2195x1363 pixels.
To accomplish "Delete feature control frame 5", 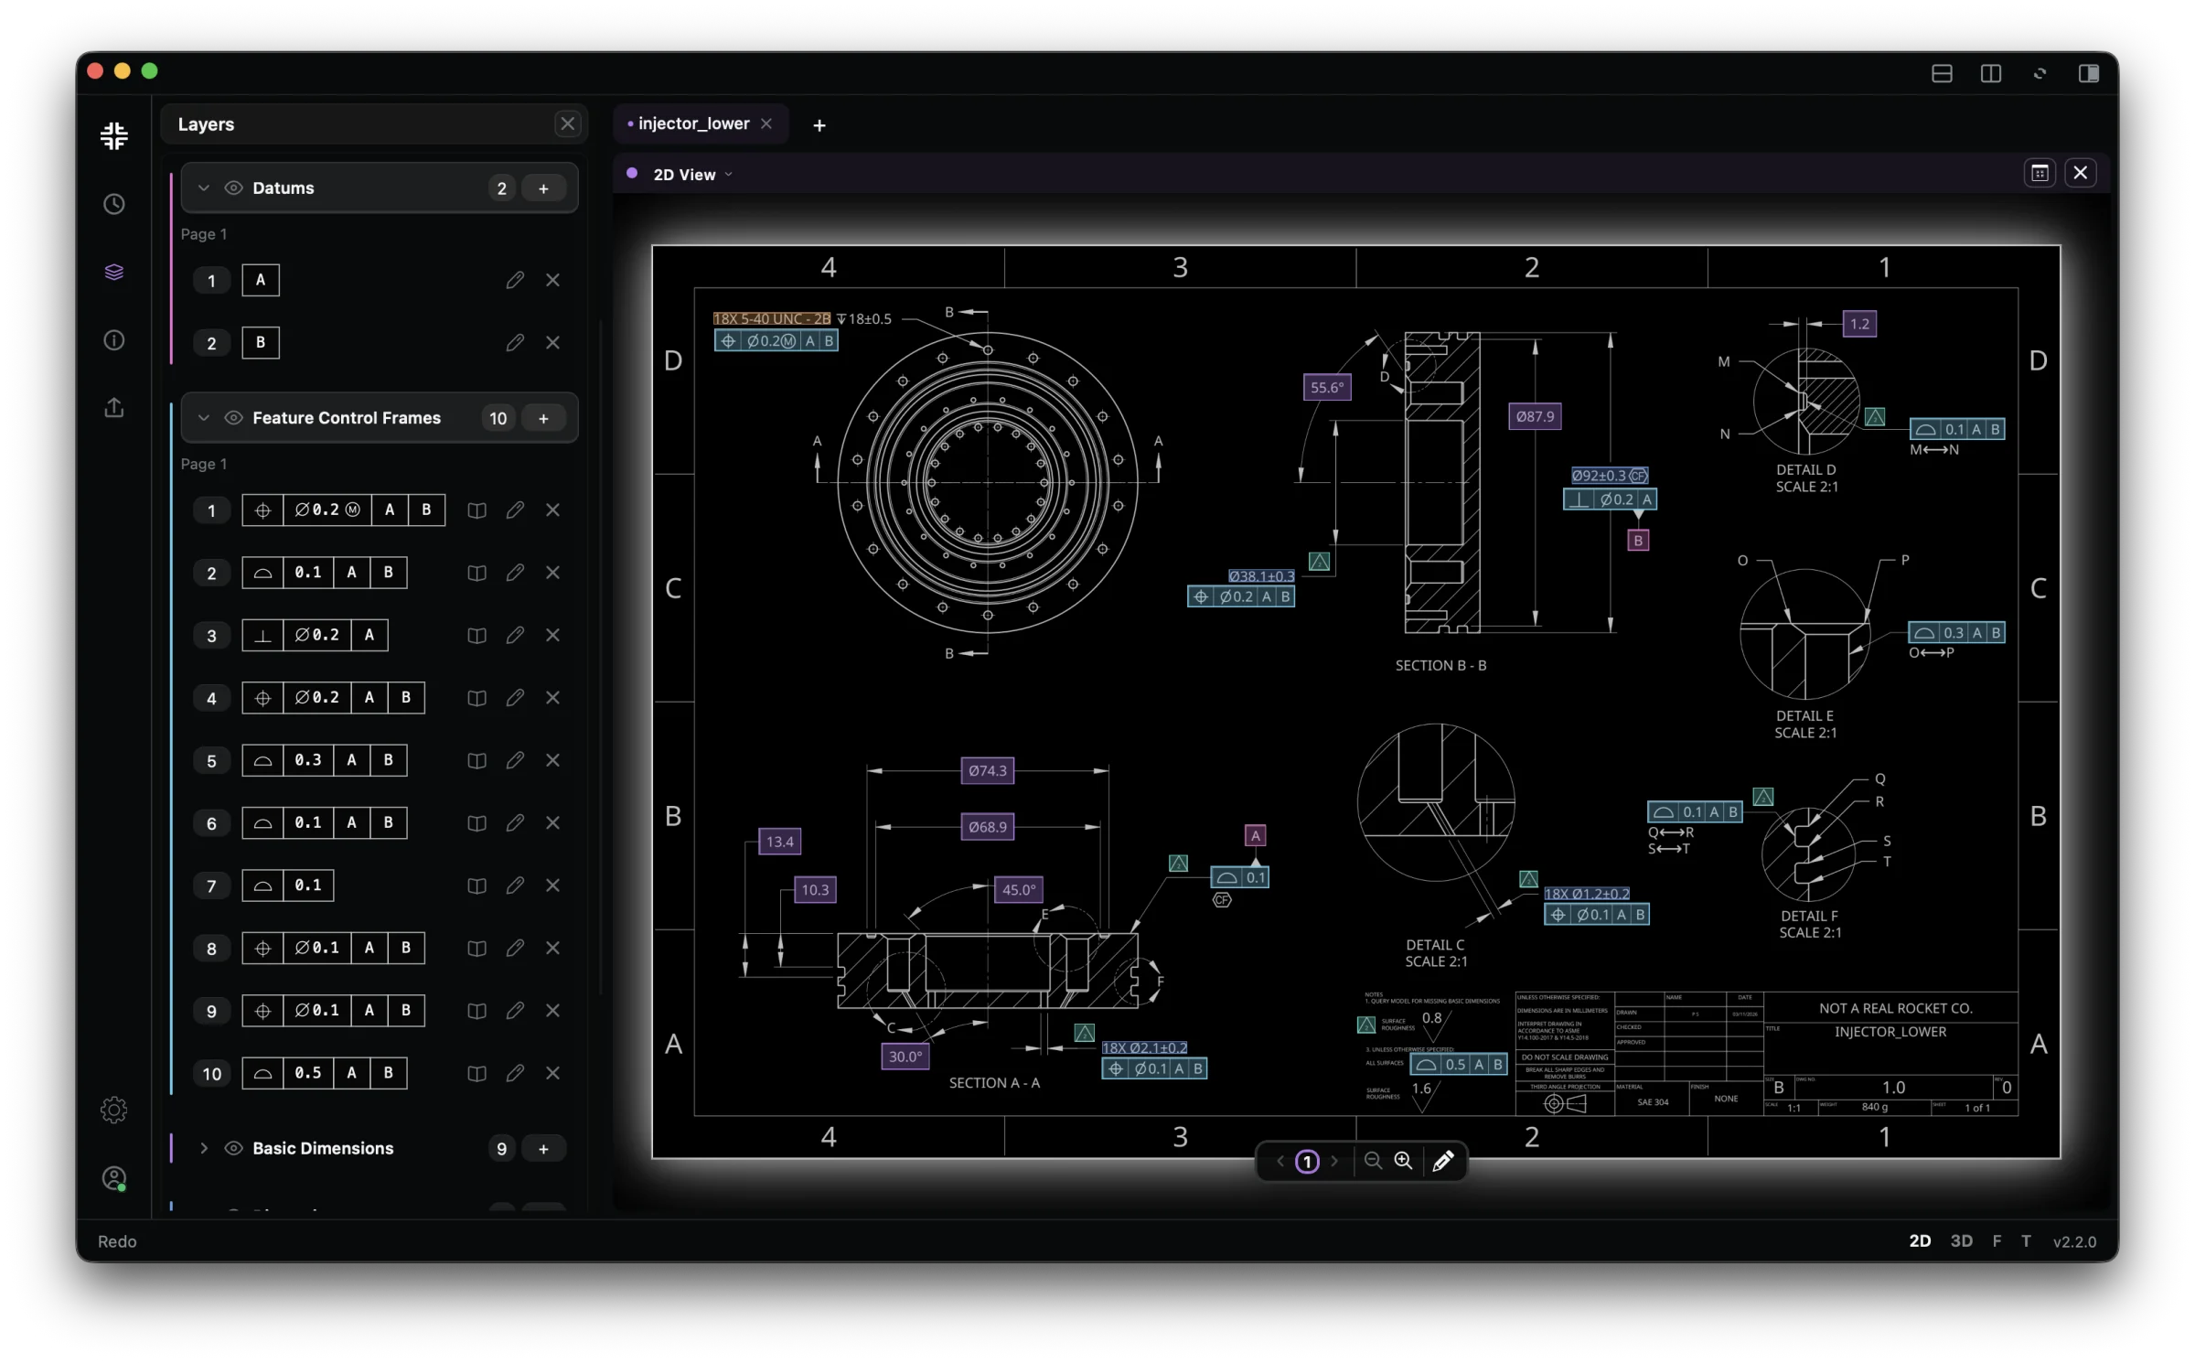I will tap(552, 760).
